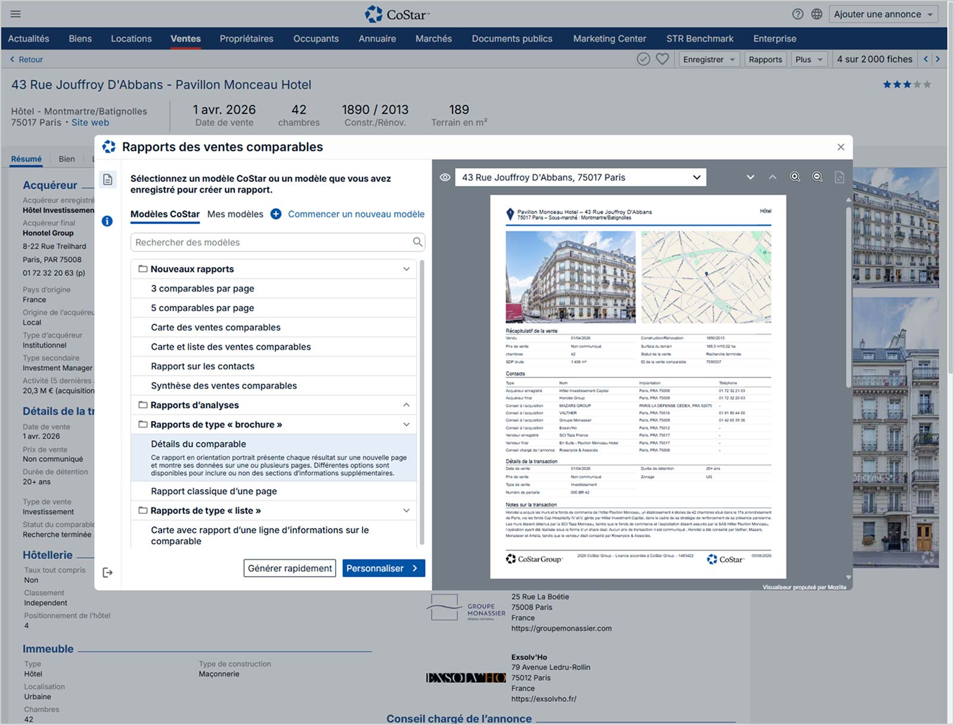Collapse the Rapports de type « liste » section
Image resolution: width=954 pixels, height=725 pixels.
pyautogui.click(x=407, y=510)
